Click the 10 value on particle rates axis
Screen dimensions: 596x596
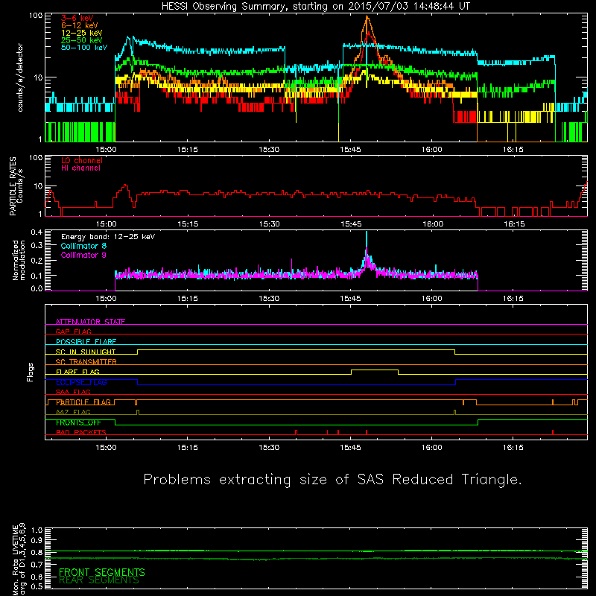click(x=38, y=186)
